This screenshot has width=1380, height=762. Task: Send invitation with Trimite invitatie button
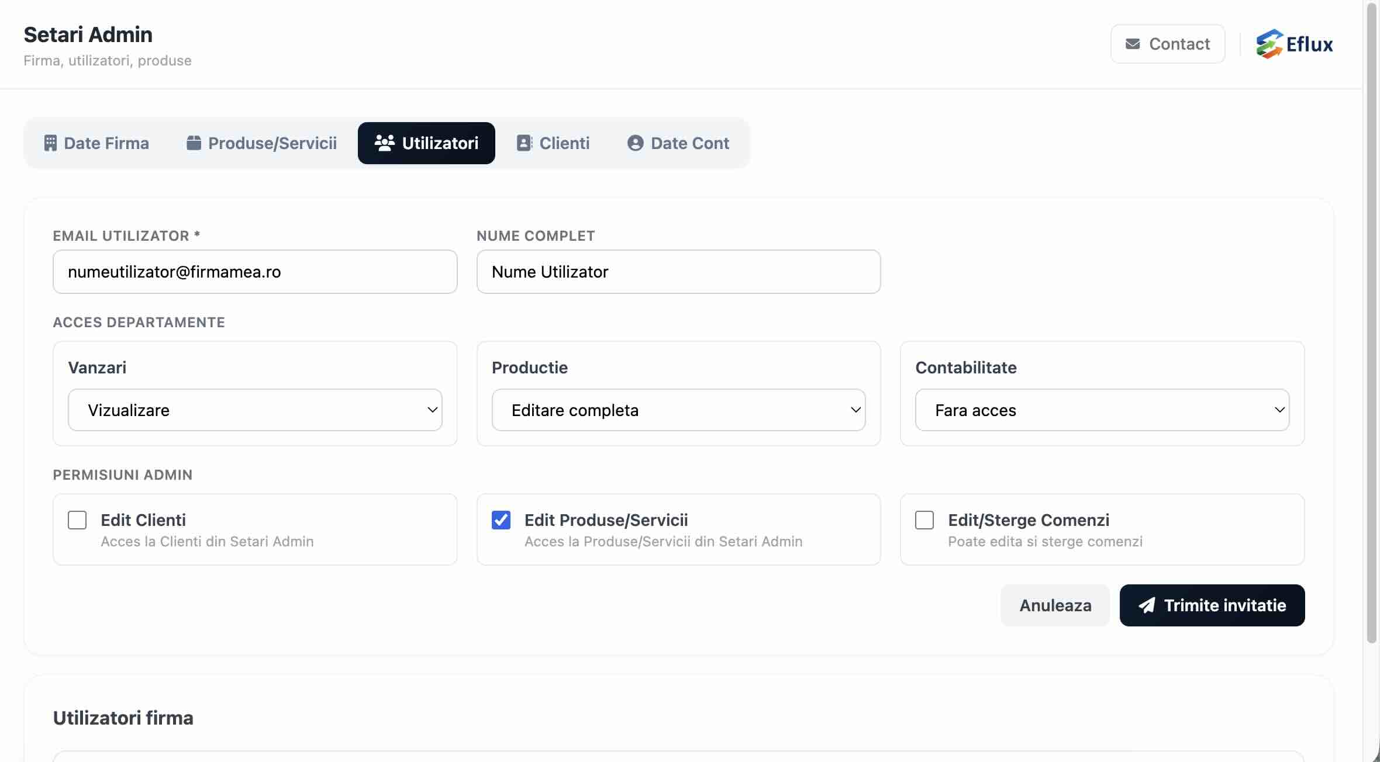click(x=1212, y=605)
